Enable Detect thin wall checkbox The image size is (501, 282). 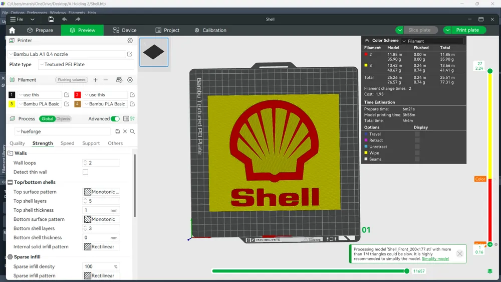point(85,172)
